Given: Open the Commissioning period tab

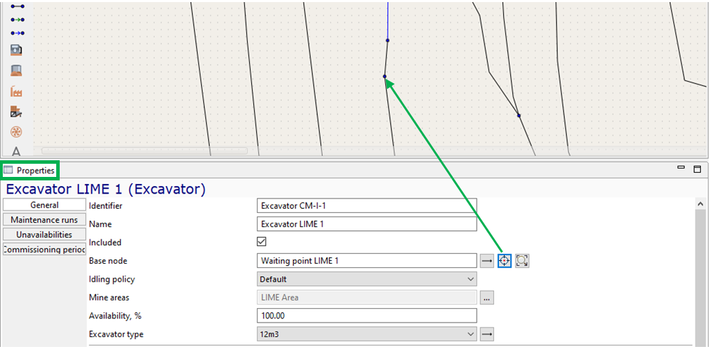Looking at the screenshot, I should pyautogui.click(x=44, y=249).
